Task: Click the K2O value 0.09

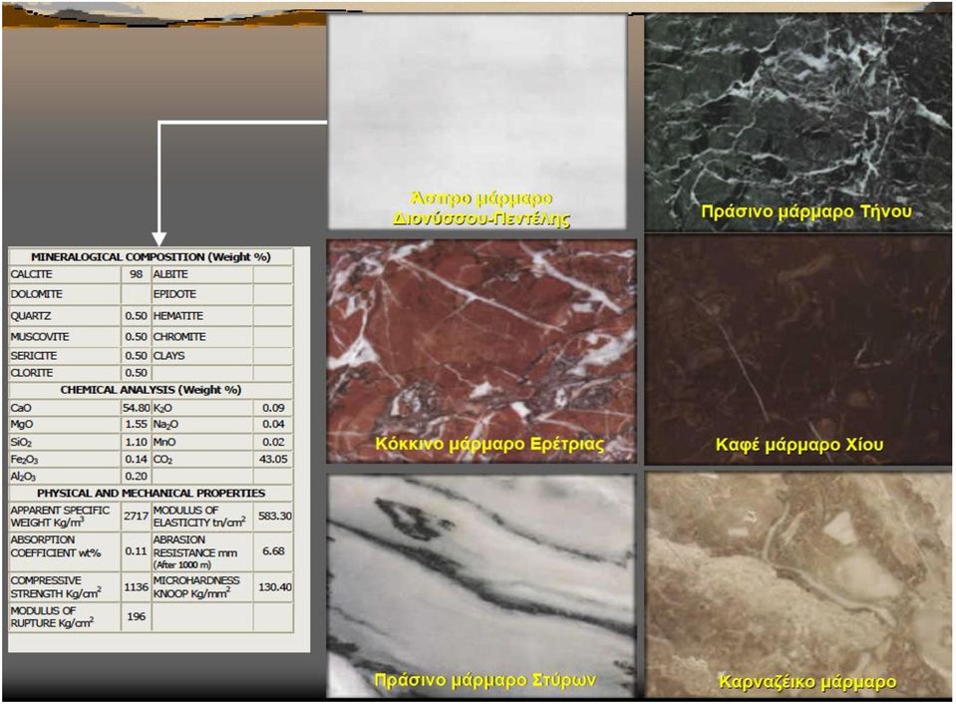Action: [273, 408]
